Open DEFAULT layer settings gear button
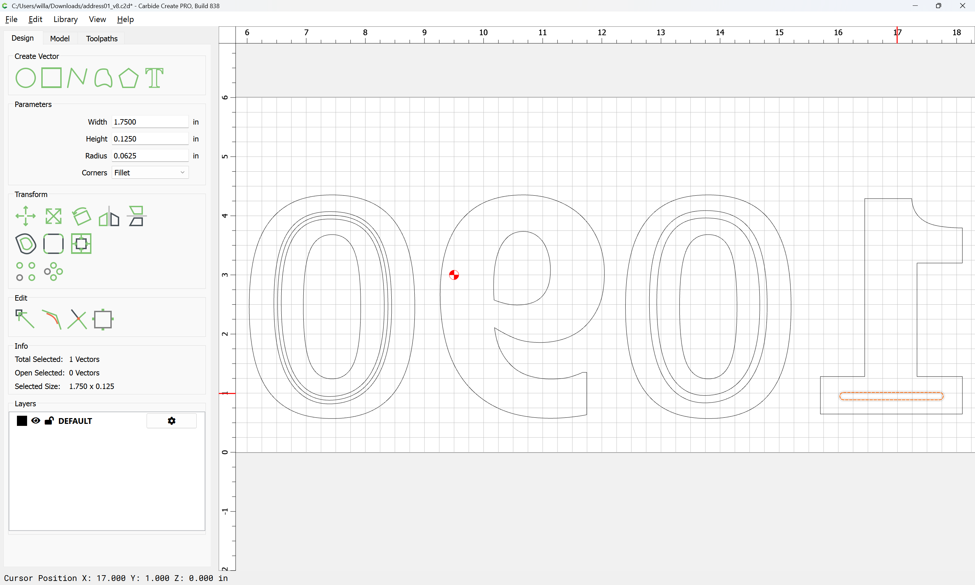975x585 pixels. point(171,420)
